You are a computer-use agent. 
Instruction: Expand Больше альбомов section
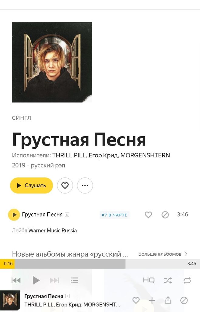pyautogui.click(x=162, y=254)
